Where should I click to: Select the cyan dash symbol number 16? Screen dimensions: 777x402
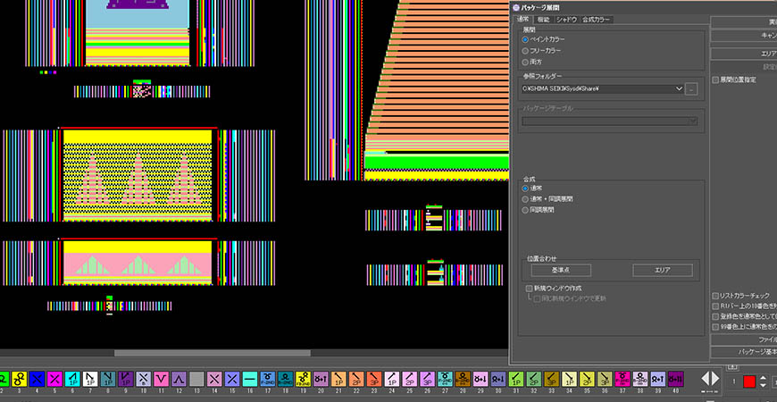249,379
